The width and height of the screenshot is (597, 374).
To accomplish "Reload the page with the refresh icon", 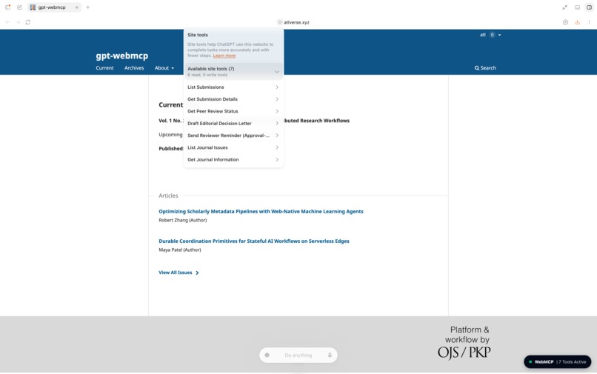I will (x=28, y=22).
